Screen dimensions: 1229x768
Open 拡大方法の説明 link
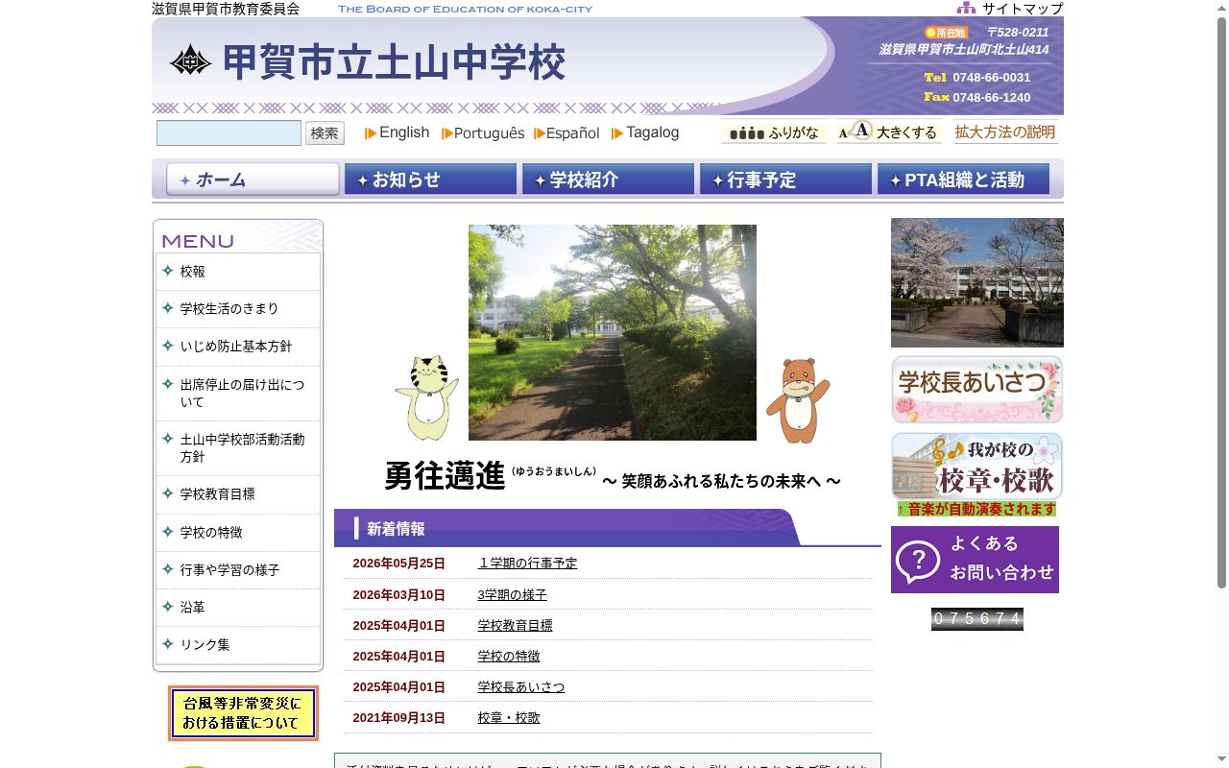(x=1005, y=132)
